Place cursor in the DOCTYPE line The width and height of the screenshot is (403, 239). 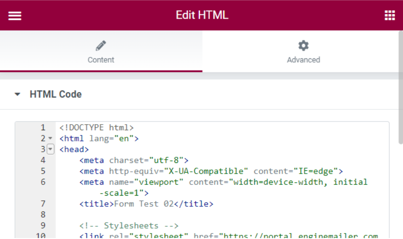[x=96, y=127]
